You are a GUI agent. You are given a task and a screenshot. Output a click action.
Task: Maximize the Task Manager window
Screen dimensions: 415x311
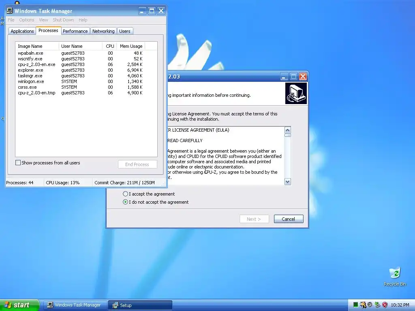pos(152,11)
